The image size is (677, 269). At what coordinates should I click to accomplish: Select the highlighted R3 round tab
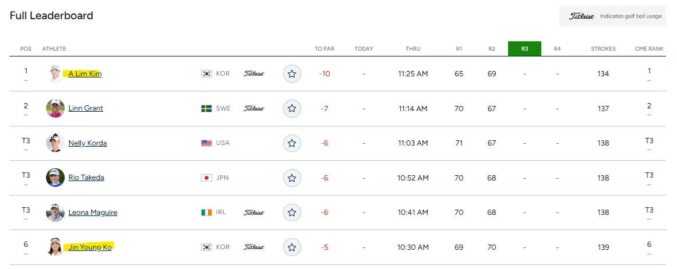(524, 49)
